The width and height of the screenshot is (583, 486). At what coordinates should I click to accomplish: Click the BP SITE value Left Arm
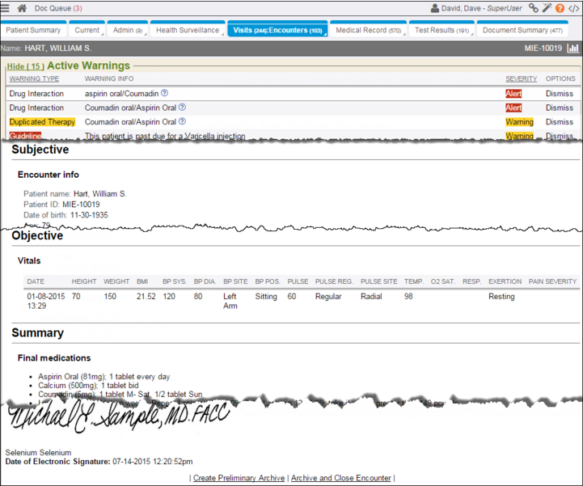230,301
